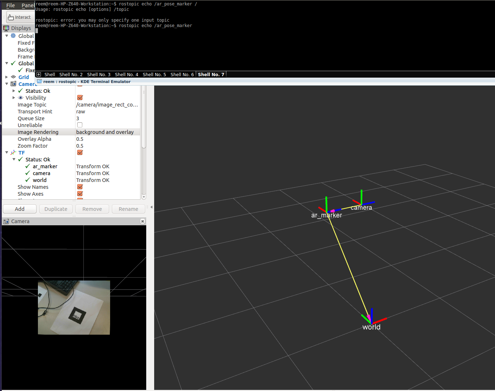Viewport: 495px width, 391px height.
Task: Switch to the Shell tab
Action: coord(49,74)
